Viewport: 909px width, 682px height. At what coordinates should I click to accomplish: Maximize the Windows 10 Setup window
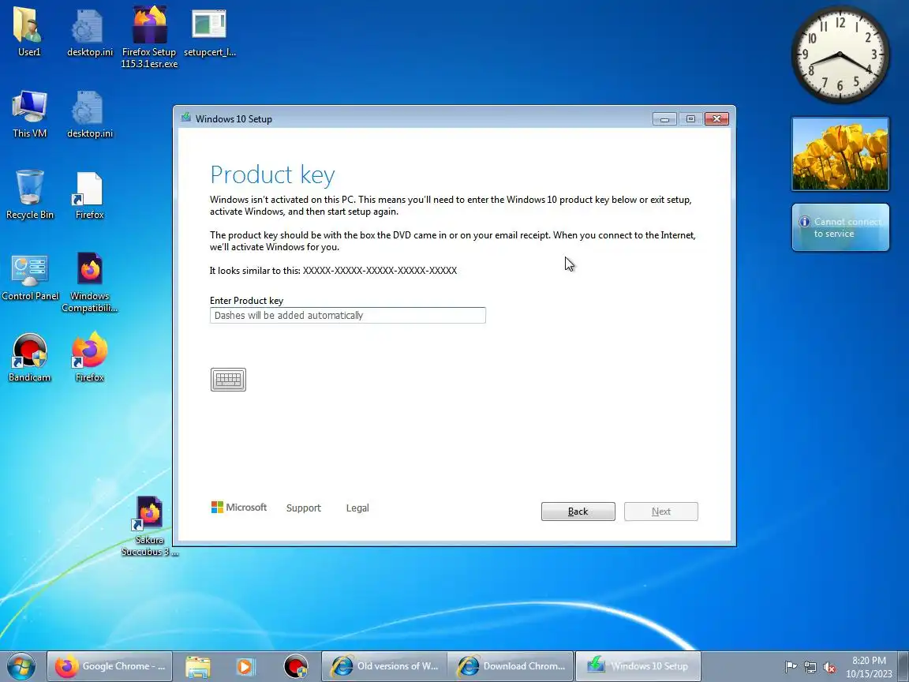click(690, 119)
